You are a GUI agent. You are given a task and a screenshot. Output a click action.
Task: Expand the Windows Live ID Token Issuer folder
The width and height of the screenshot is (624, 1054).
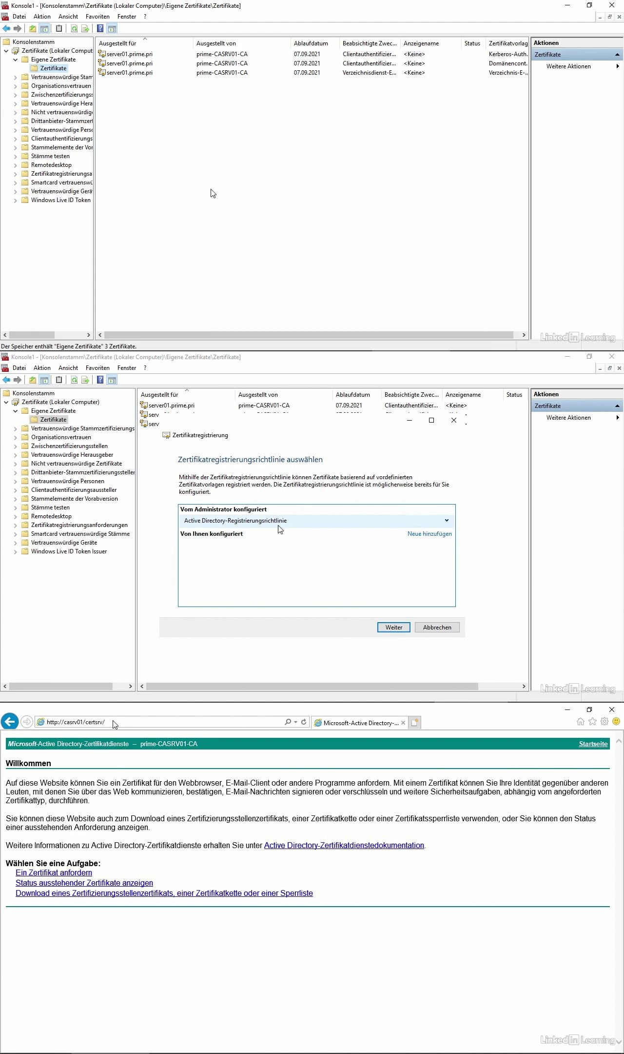click(15, 552)
